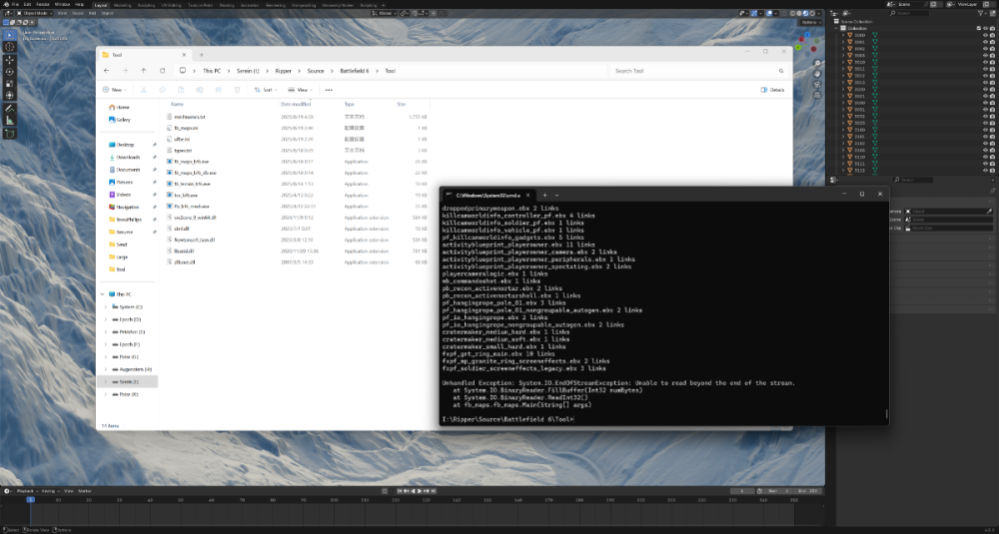
Task: Switch to the Modeling workspace tab
Action: tap(123, 4)
